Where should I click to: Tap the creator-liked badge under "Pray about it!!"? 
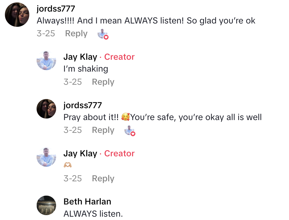tap(130, 131)
